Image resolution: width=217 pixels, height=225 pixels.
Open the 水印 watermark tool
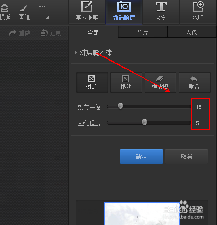tap(198, 12)
